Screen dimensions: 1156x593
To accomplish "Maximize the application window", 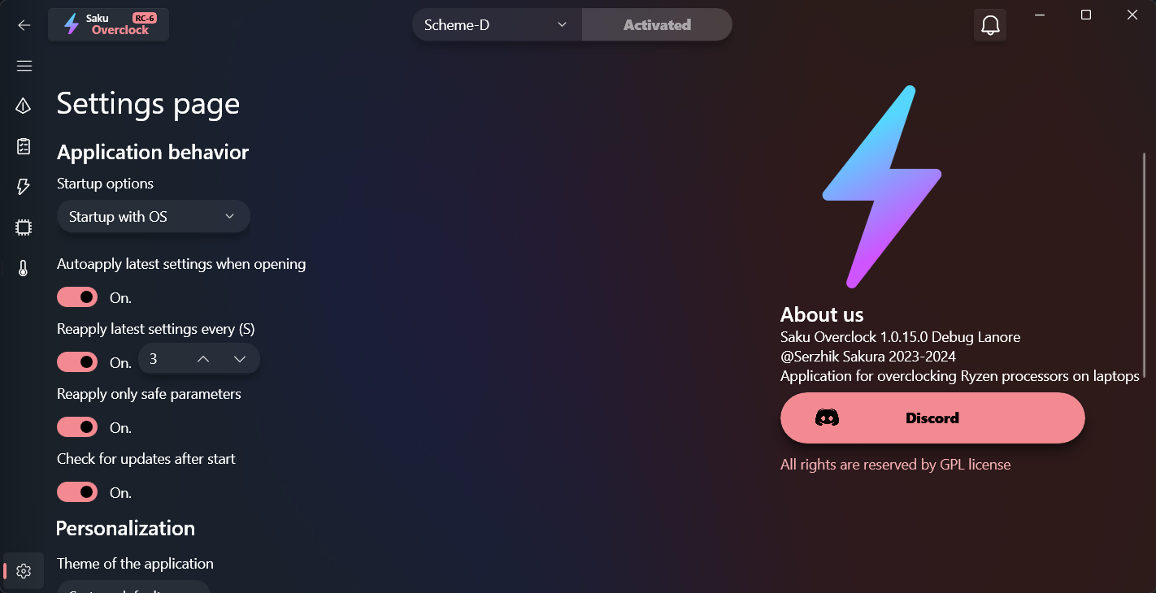I will pyautogui.click(x=1085, y=15).
